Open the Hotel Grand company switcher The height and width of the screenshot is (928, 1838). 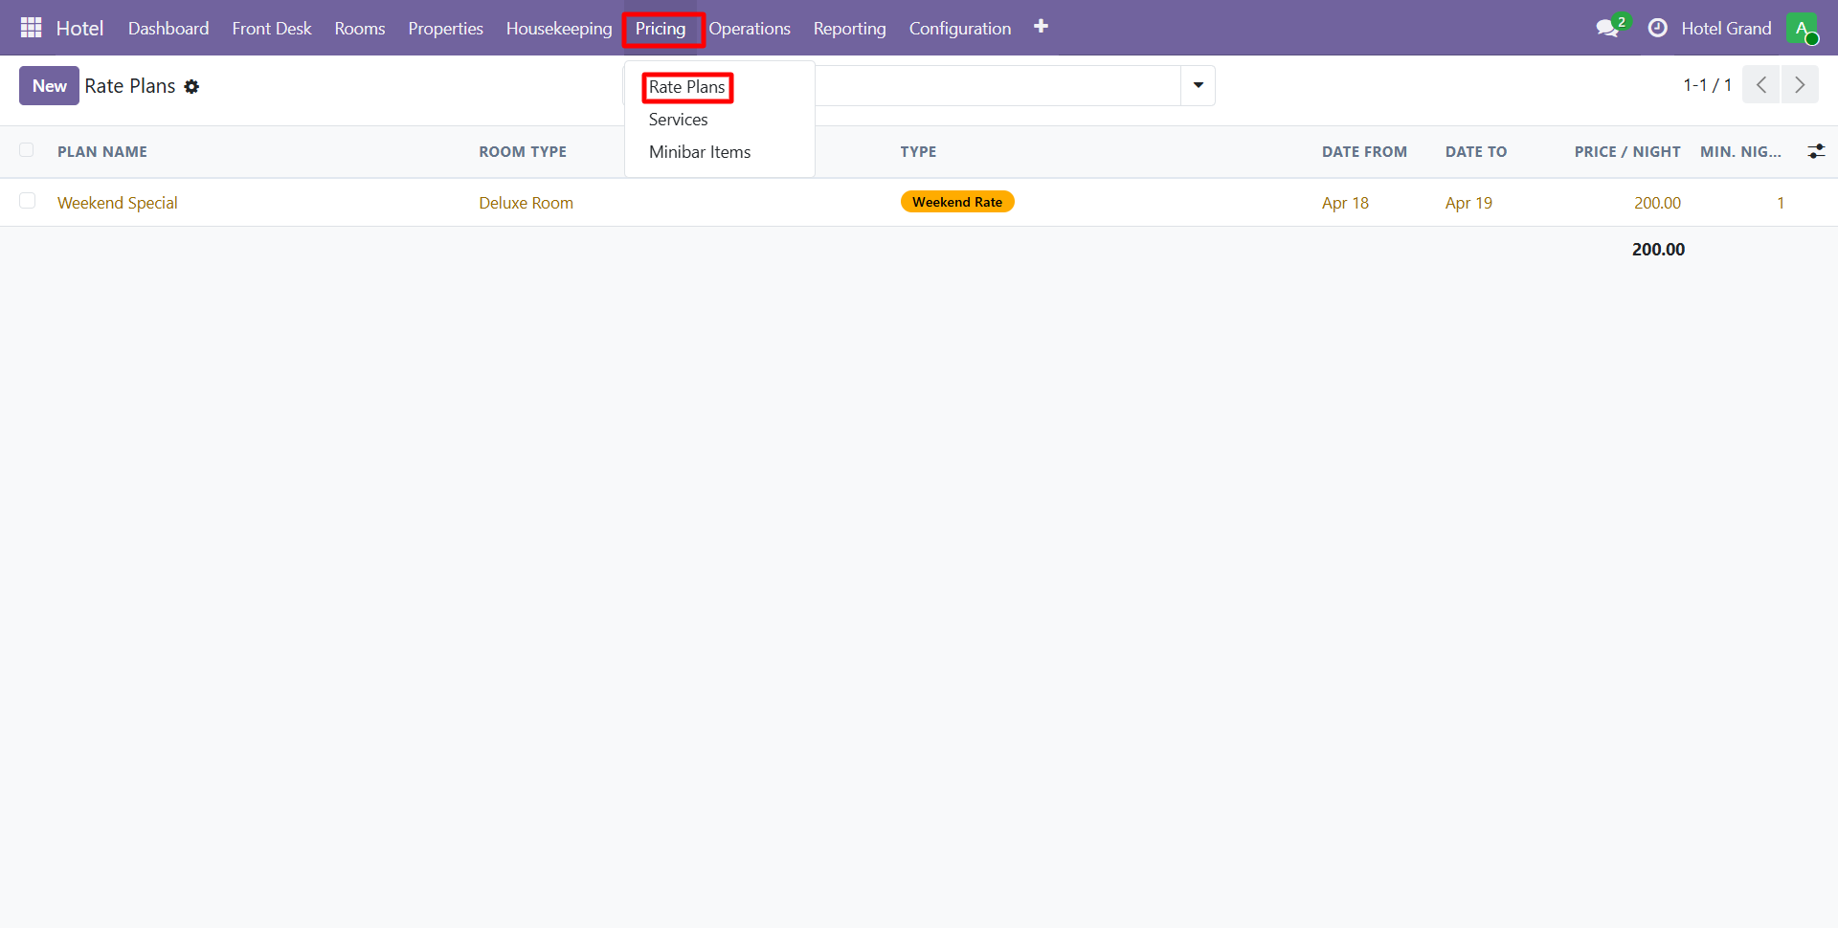(x=1726, y=29)
